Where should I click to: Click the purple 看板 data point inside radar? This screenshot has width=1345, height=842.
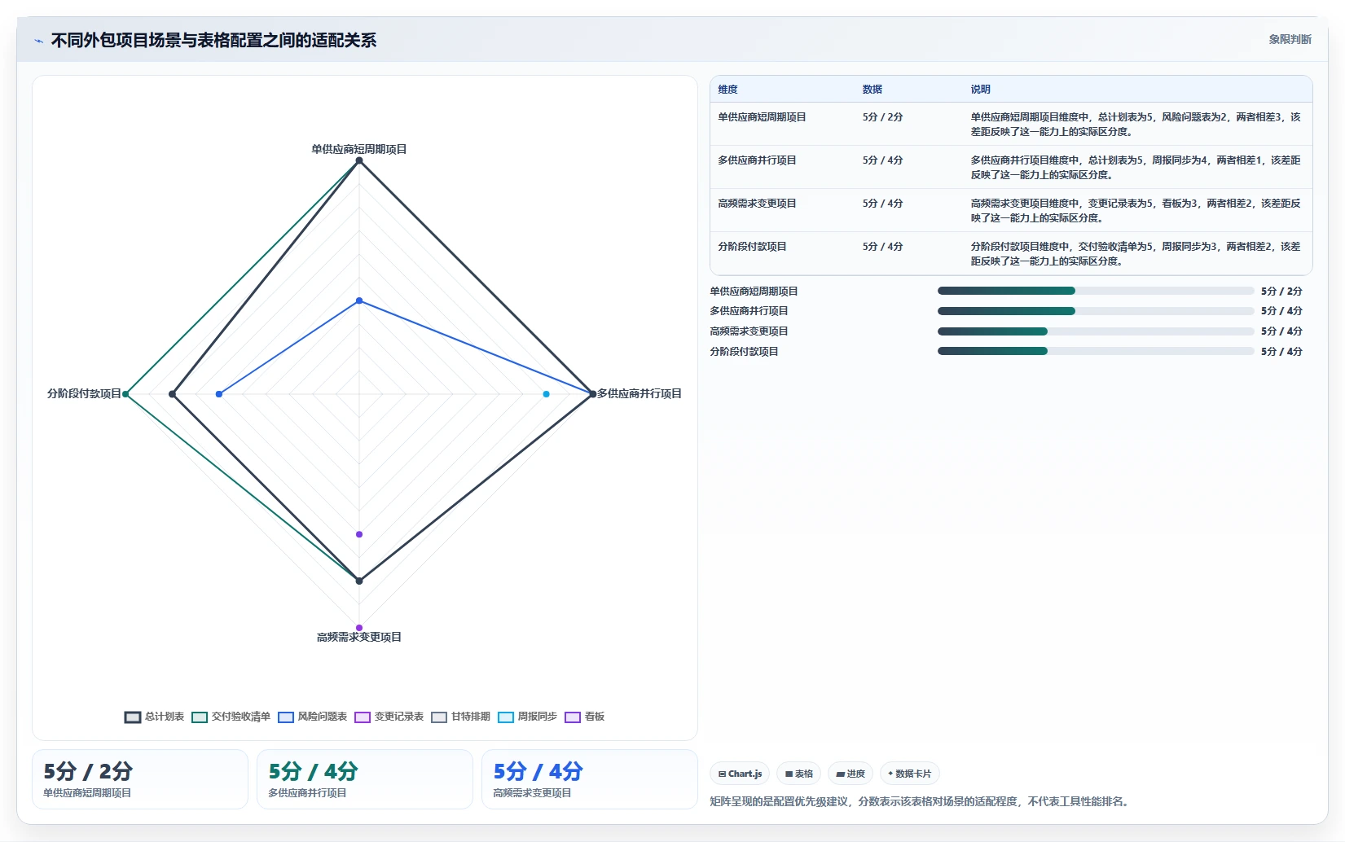pyautogui.click(x=359, y=534)
